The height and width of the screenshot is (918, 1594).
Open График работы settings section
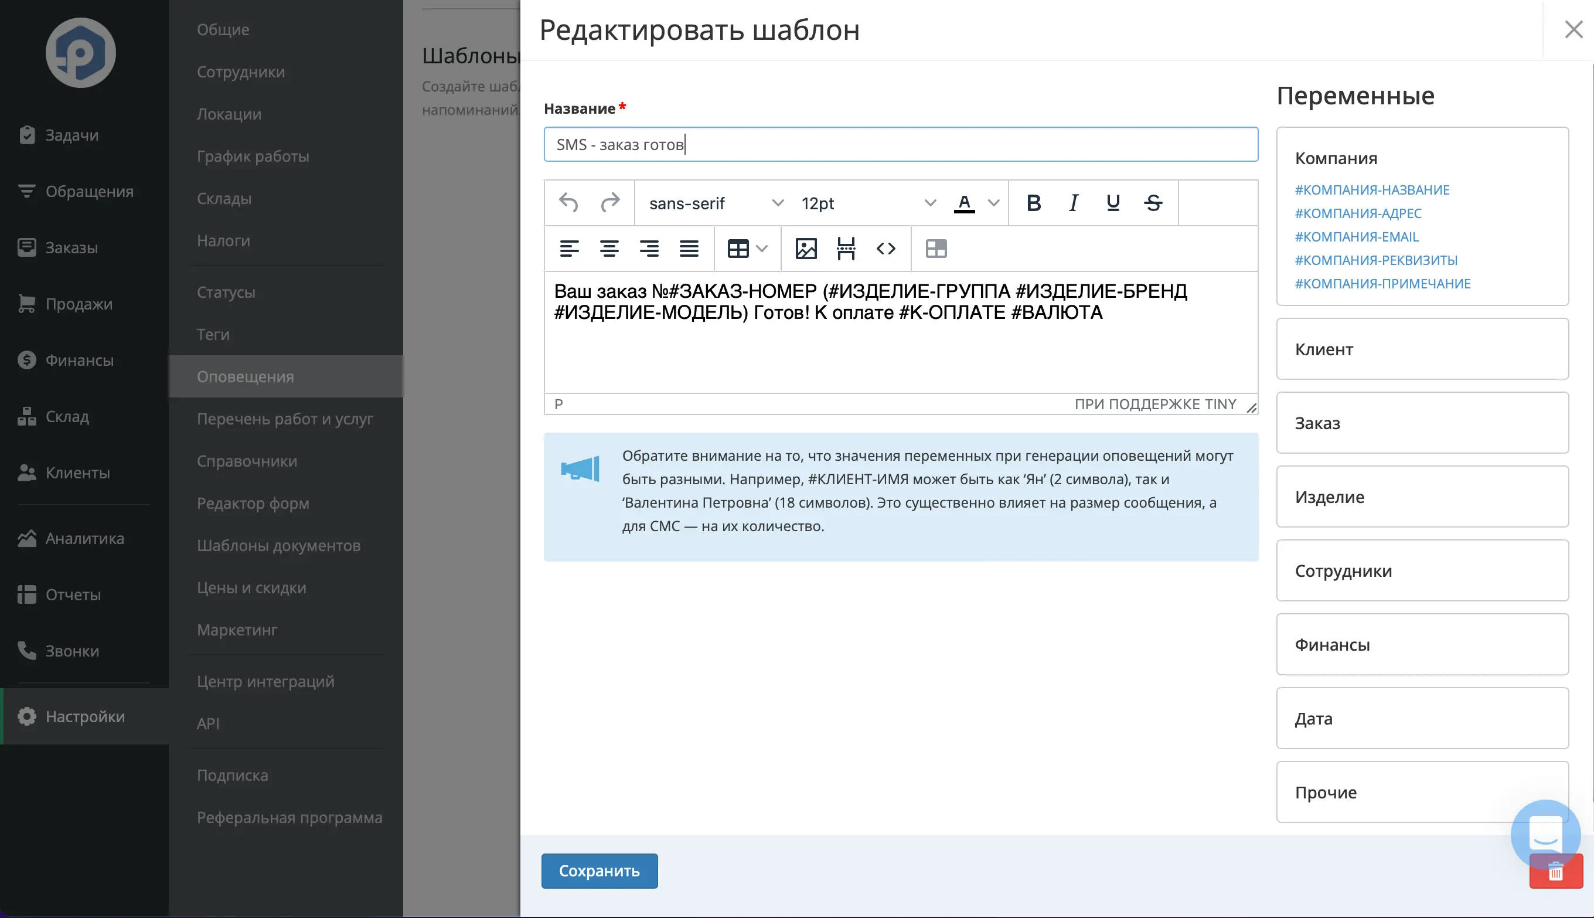pyautogui.click(x=286, y=157)
